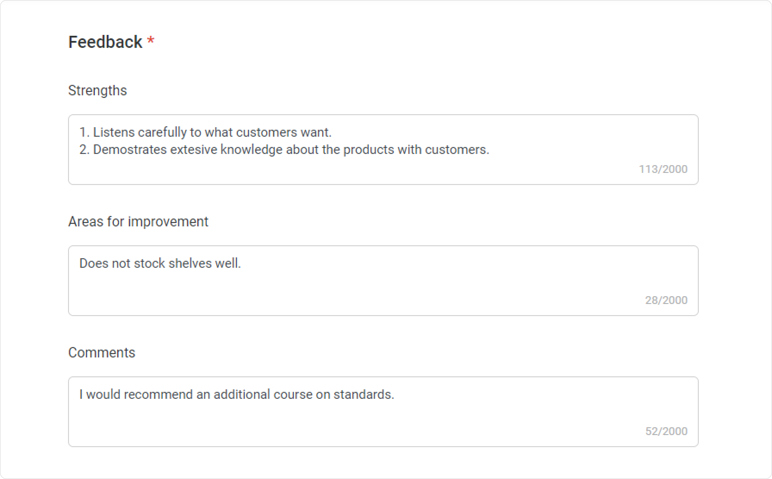
Task: Click the word 'standards' in Comments
Action: coord(362,394)
